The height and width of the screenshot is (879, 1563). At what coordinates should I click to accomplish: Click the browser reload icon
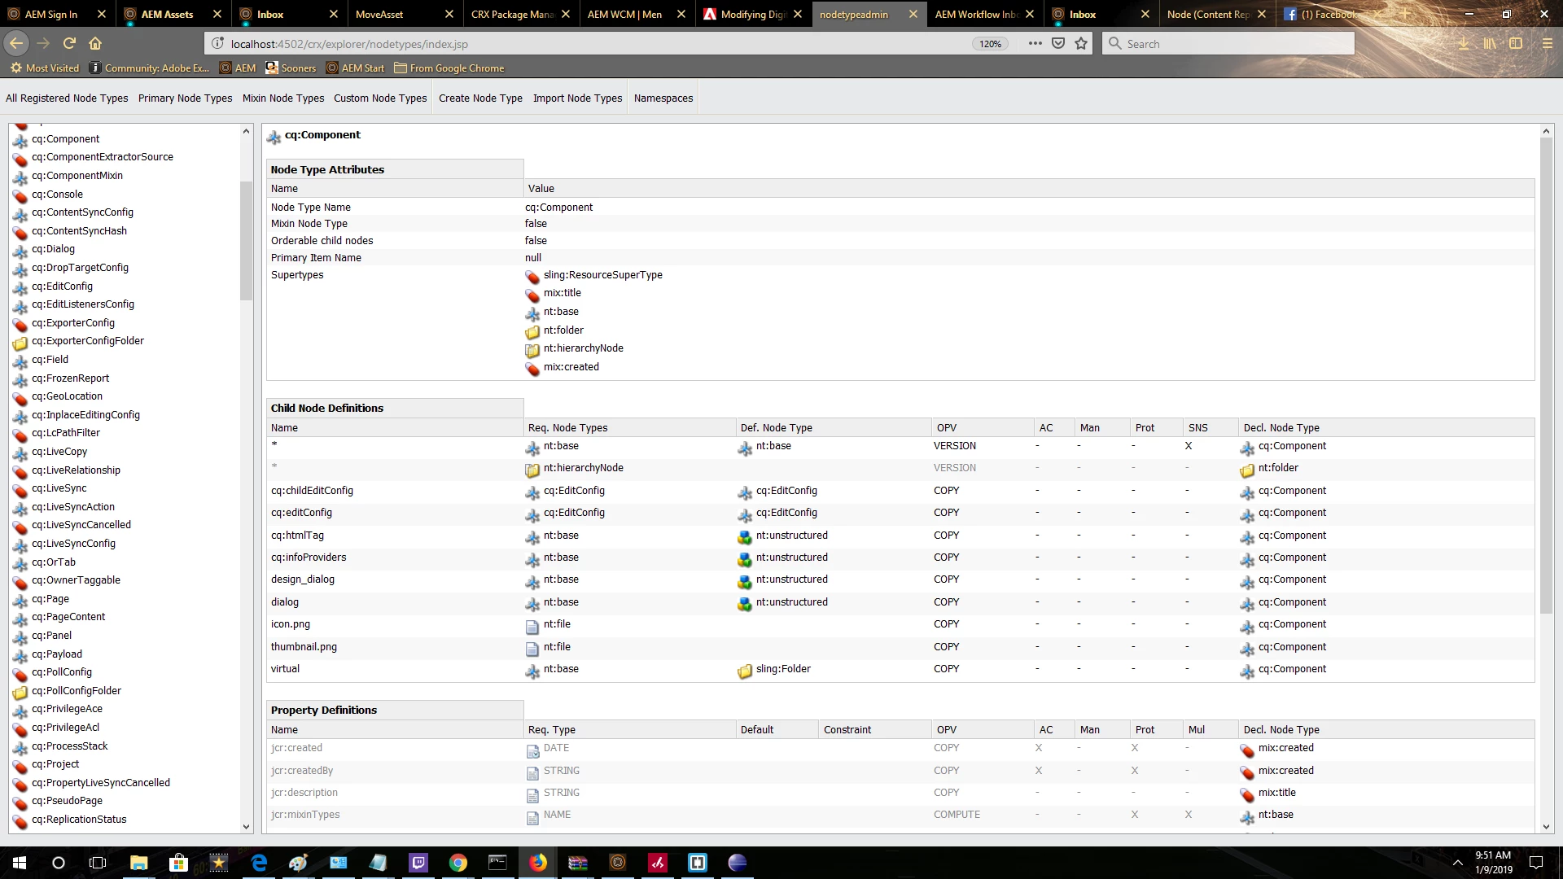click(x=69, y=43)
